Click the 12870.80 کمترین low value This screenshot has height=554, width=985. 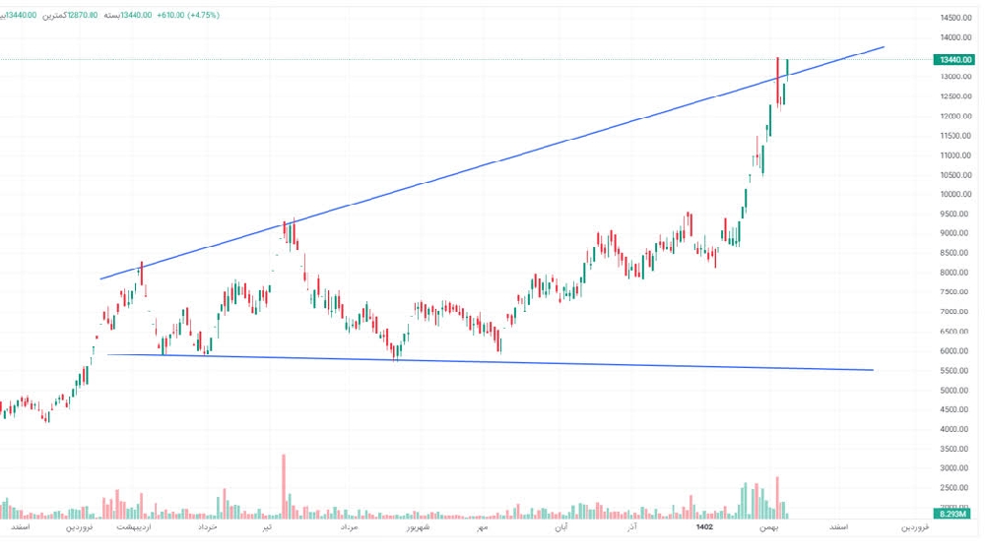(x=70, y=15)
